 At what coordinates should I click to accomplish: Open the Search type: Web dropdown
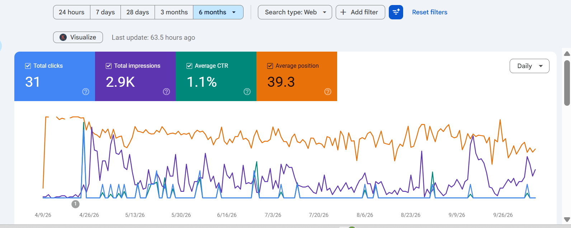(x=295, y=12)
